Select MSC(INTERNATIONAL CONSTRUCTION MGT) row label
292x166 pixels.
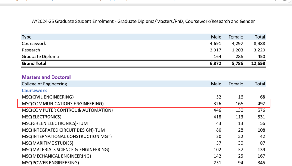(x=67, y=136)
